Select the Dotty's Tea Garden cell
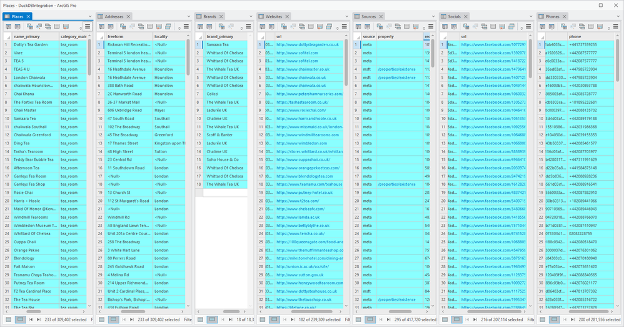This screenshot has height=327, width=624. [x=35, y=44]
